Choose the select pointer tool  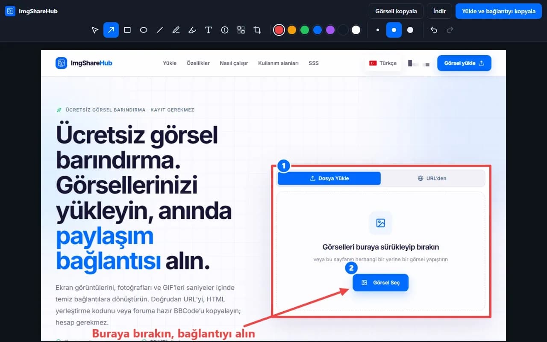95,30
